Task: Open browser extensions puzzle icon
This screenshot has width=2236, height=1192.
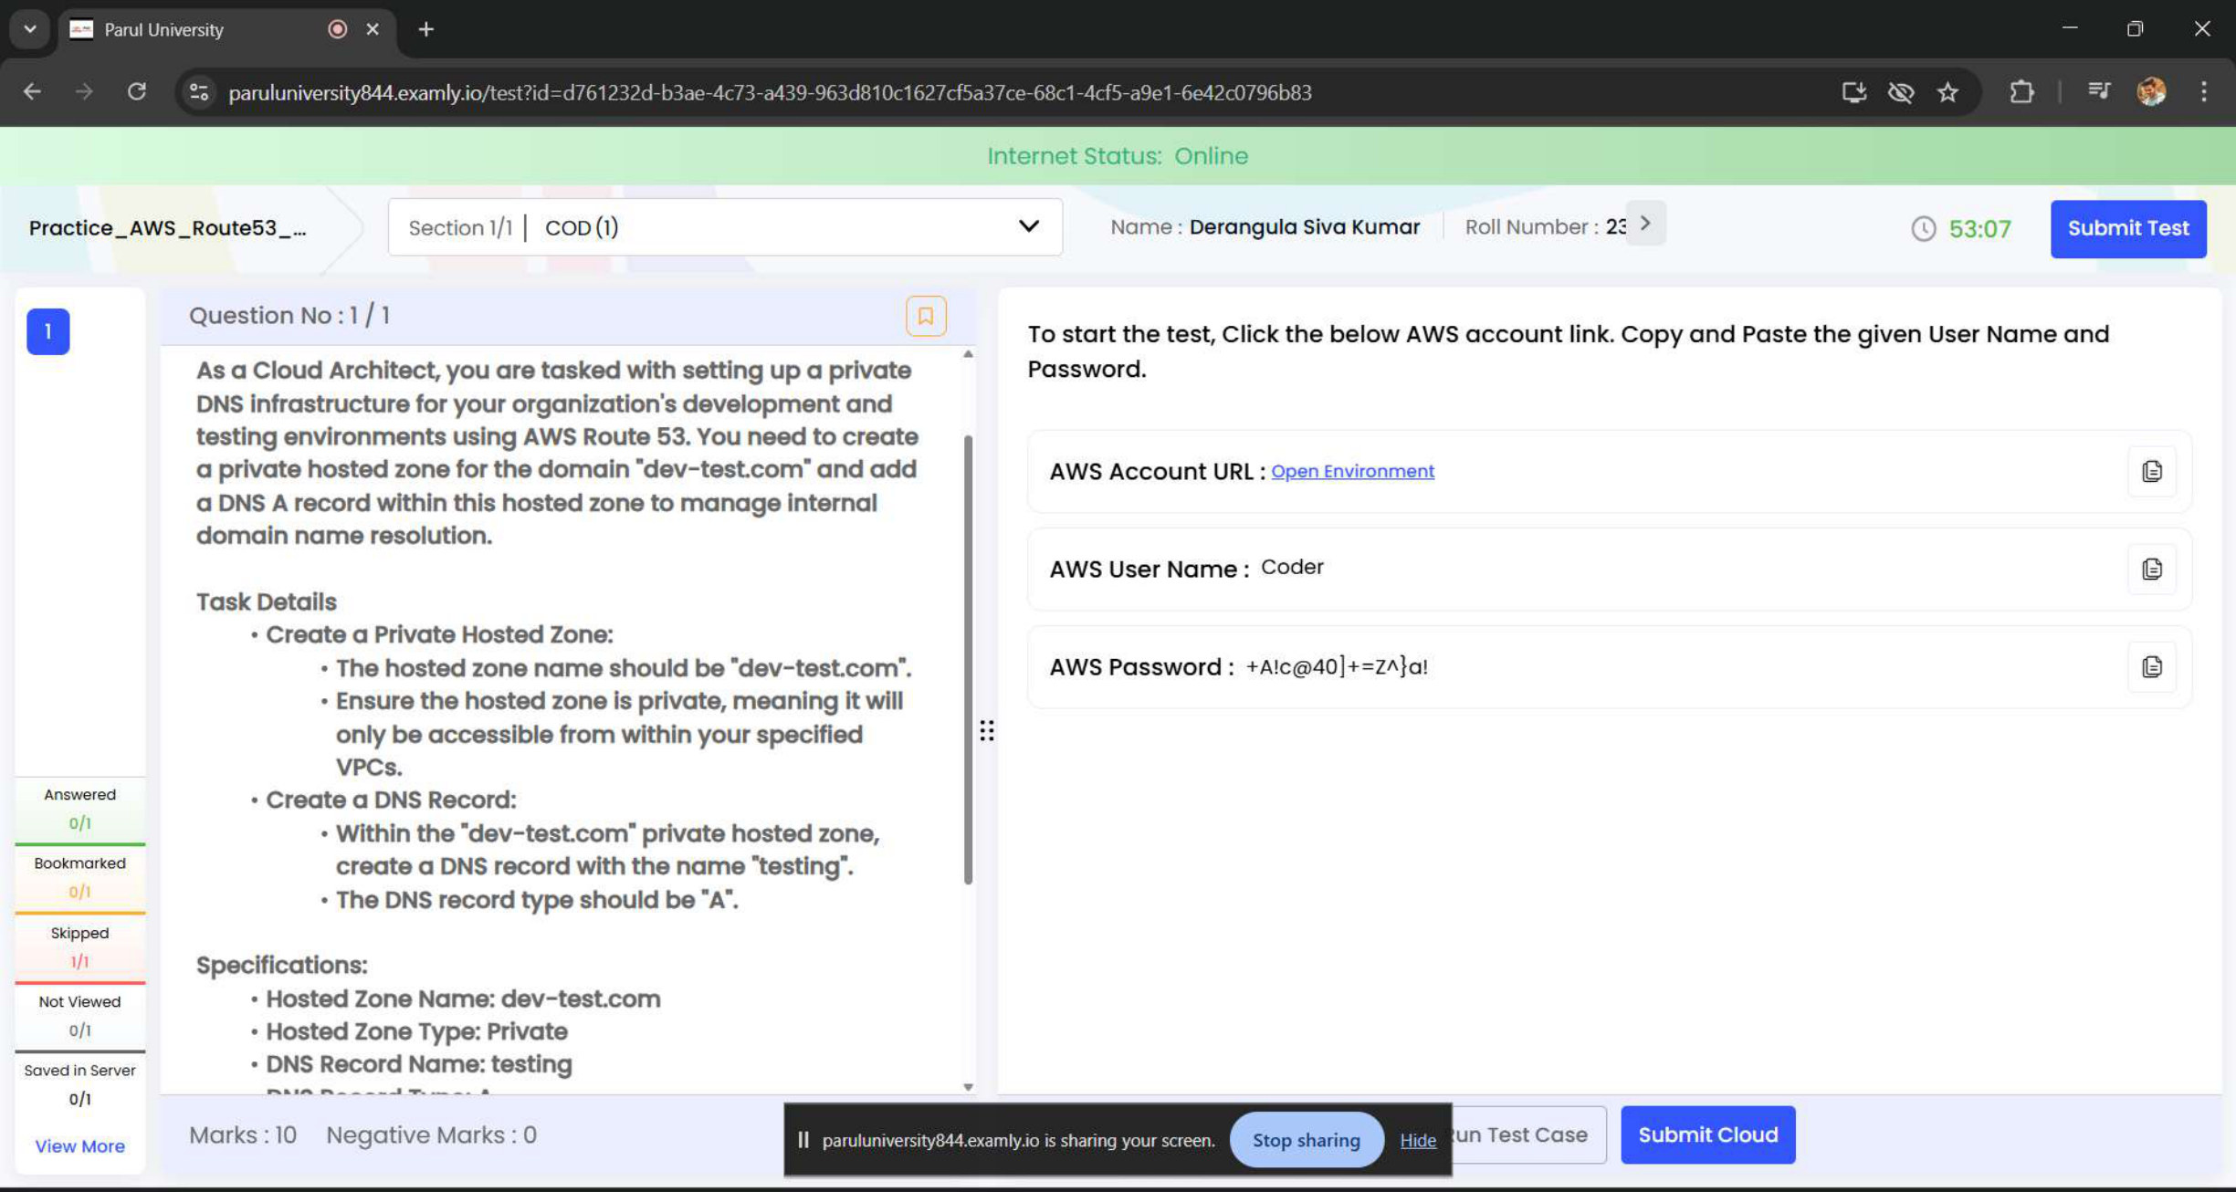Action: pyautogui.click(x=2021, y=92)
